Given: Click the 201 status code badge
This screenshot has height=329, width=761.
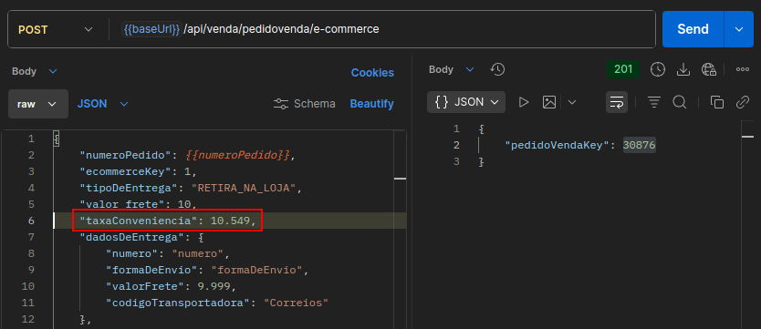Looking at the screenshot, I should pyautogui.click(x=623, y=69).
